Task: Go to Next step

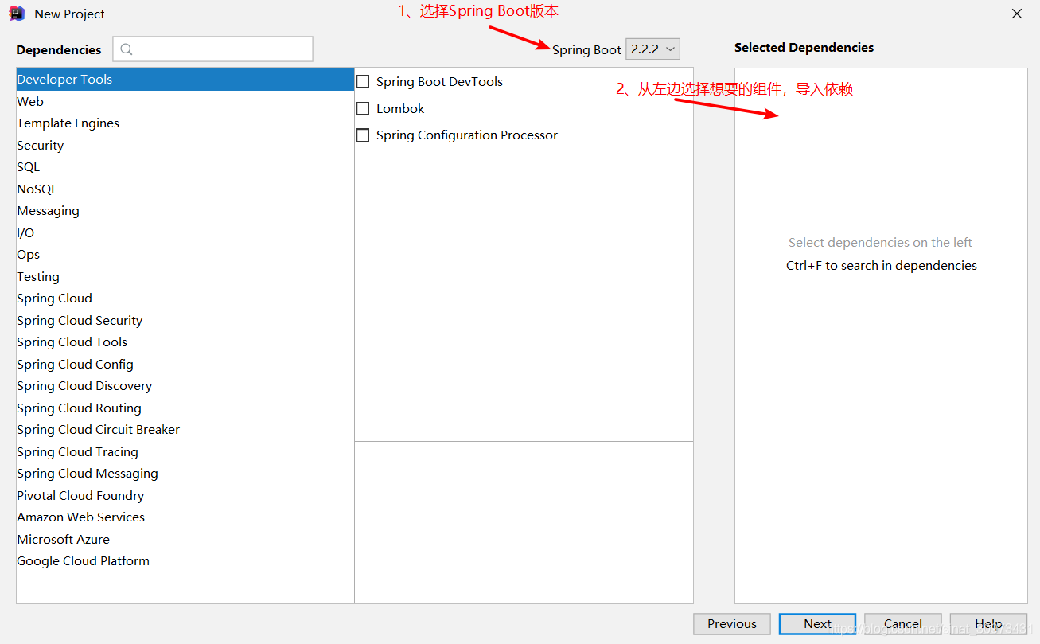Action: tap(817, 624)
